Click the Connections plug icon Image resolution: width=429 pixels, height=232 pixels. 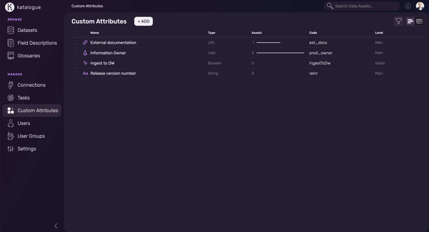[11, 85]
